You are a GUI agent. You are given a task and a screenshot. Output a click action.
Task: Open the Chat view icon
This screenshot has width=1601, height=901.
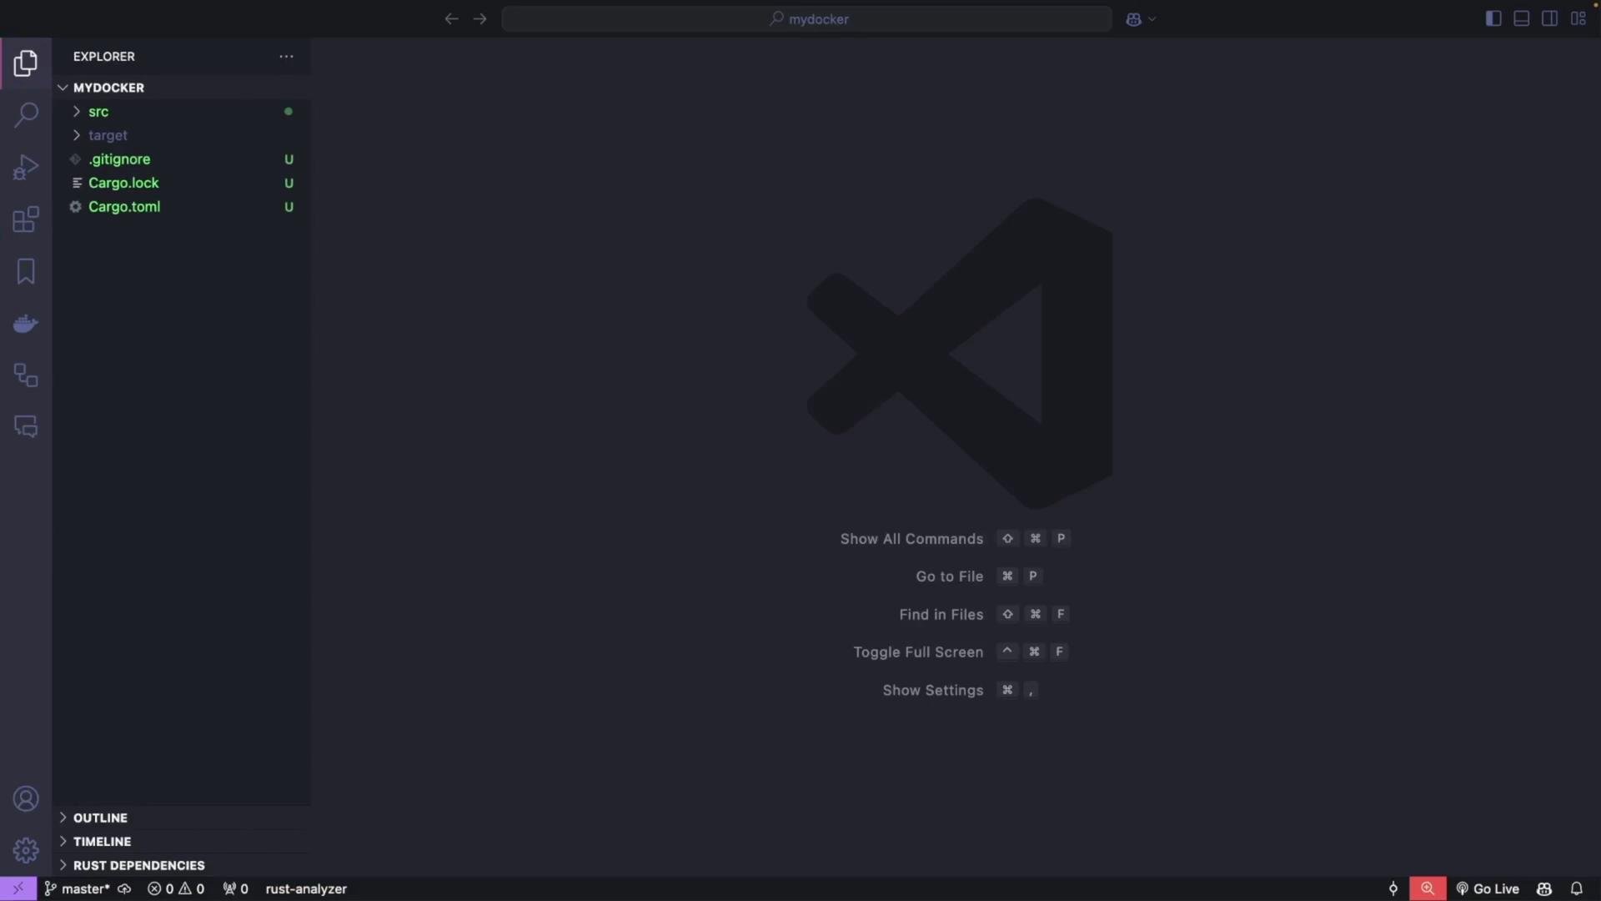click(x=26, y=427)
